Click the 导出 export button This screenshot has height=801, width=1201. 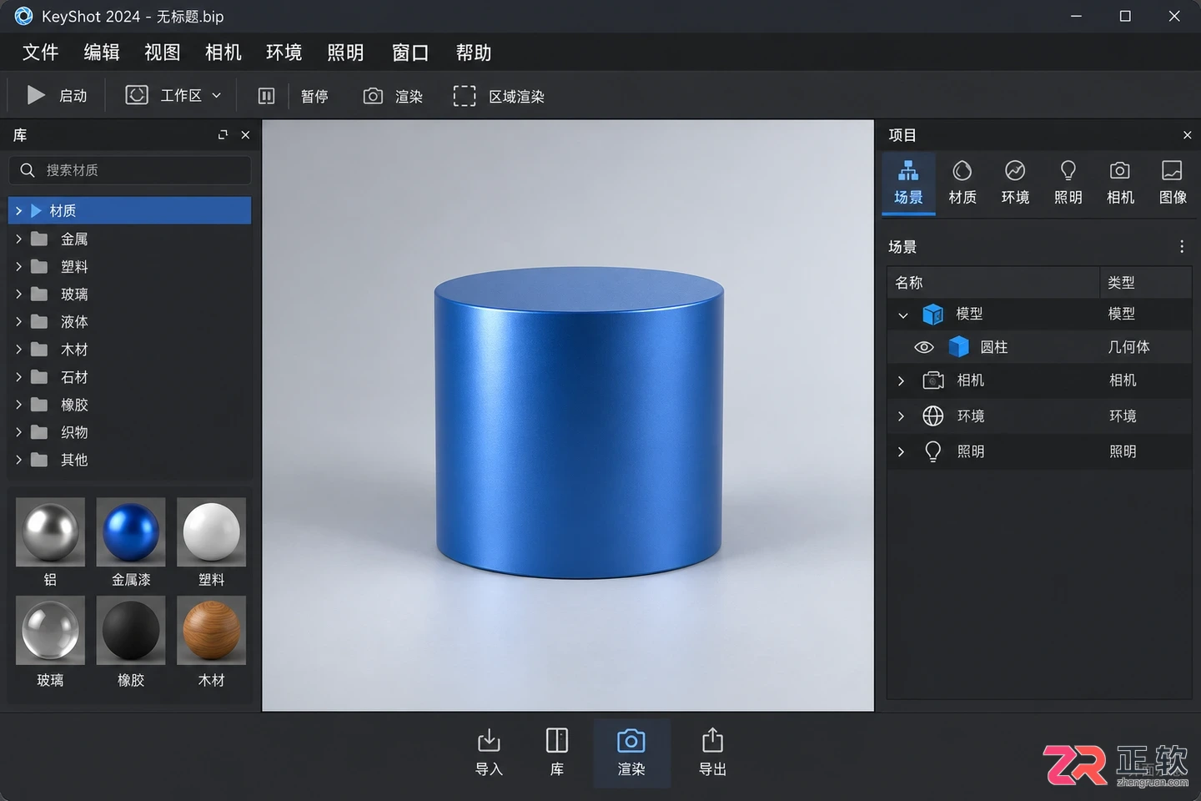[x=712, y=752]
